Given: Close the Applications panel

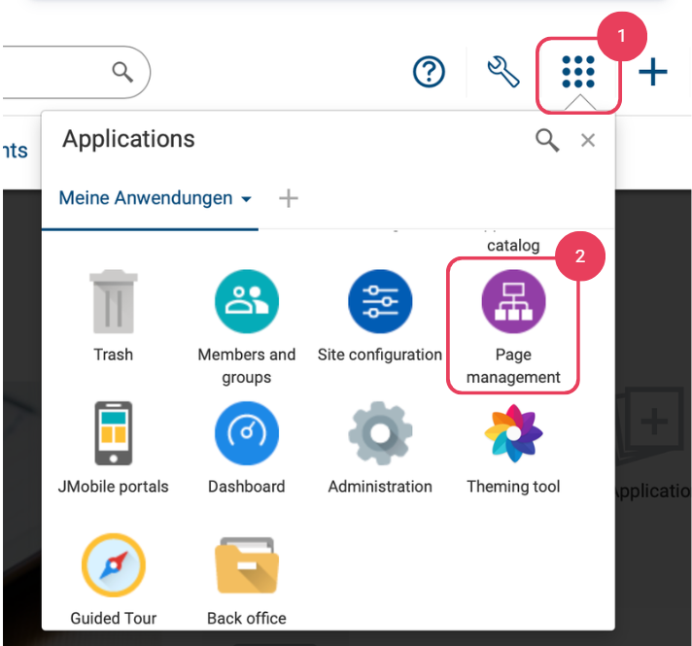Looking at the screenshot, I should pos(588,141).
